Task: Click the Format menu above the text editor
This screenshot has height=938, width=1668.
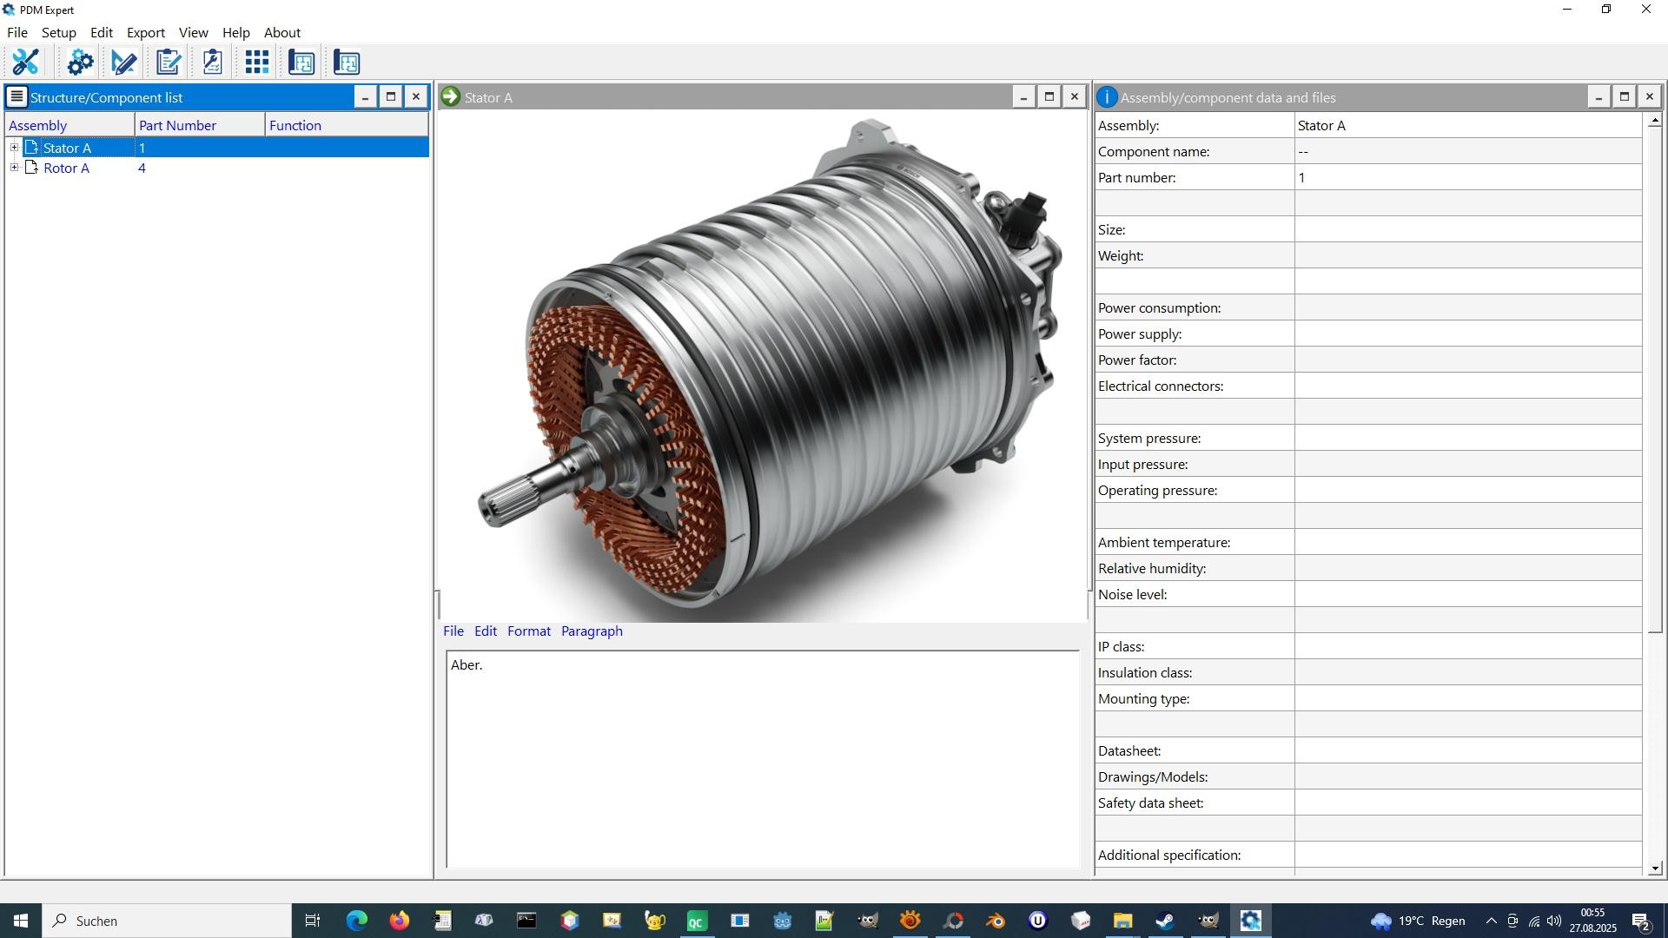Action: click(528, 631)
